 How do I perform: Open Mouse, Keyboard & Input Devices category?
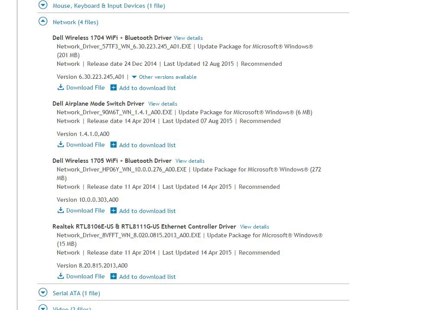click(109, 6)
